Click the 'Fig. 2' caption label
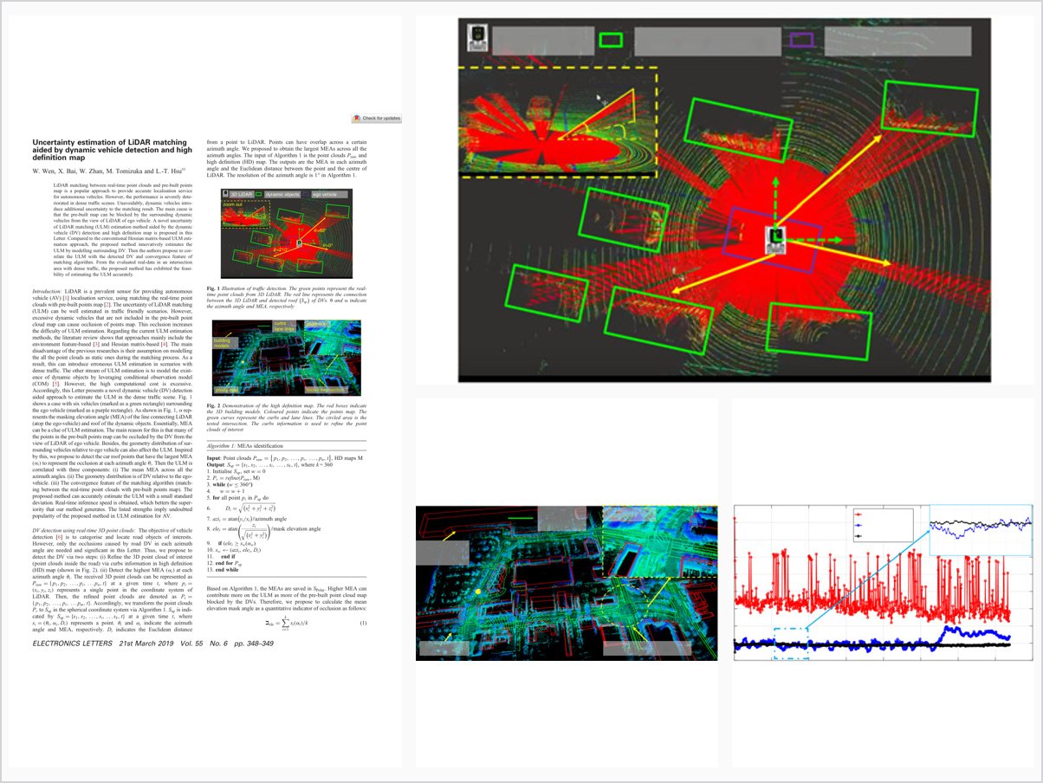1043x783 pixels. 214,405
